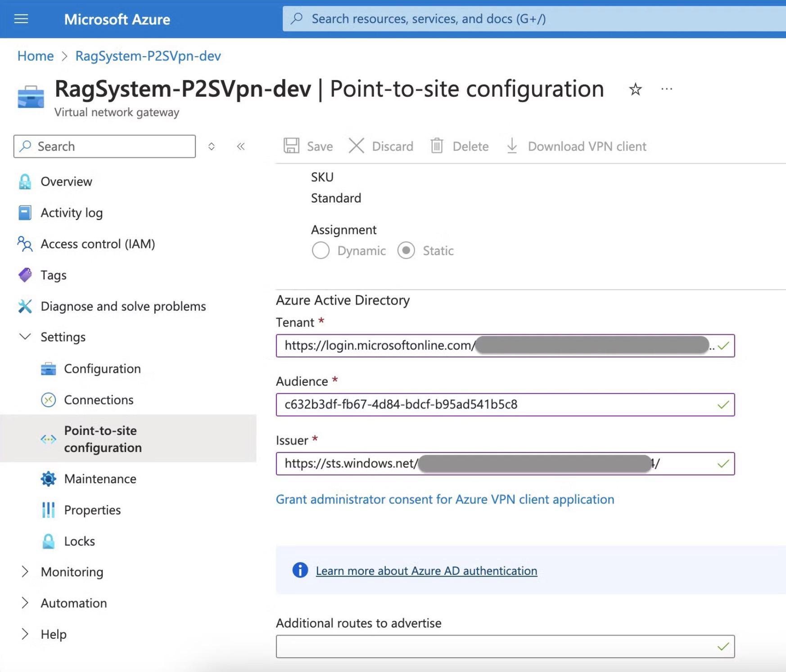Select the Dynamic assignment radio button
The width and height of the screenshot is (786, 672).
coord(321,251)
